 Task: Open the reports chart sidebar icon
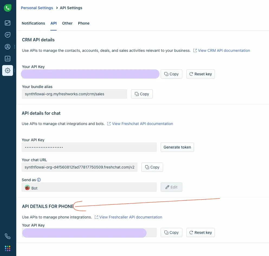pos(8,59)
